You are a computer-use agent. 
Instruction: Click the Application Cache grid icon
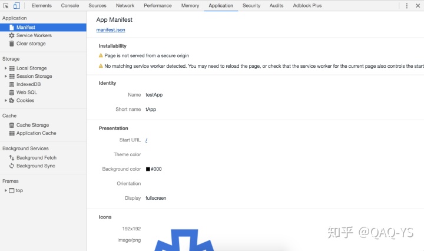[12, 133]
